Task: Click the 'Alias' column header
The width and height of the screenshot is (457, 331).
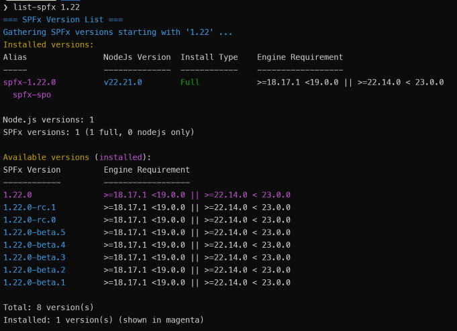Action: coord(15,57)
